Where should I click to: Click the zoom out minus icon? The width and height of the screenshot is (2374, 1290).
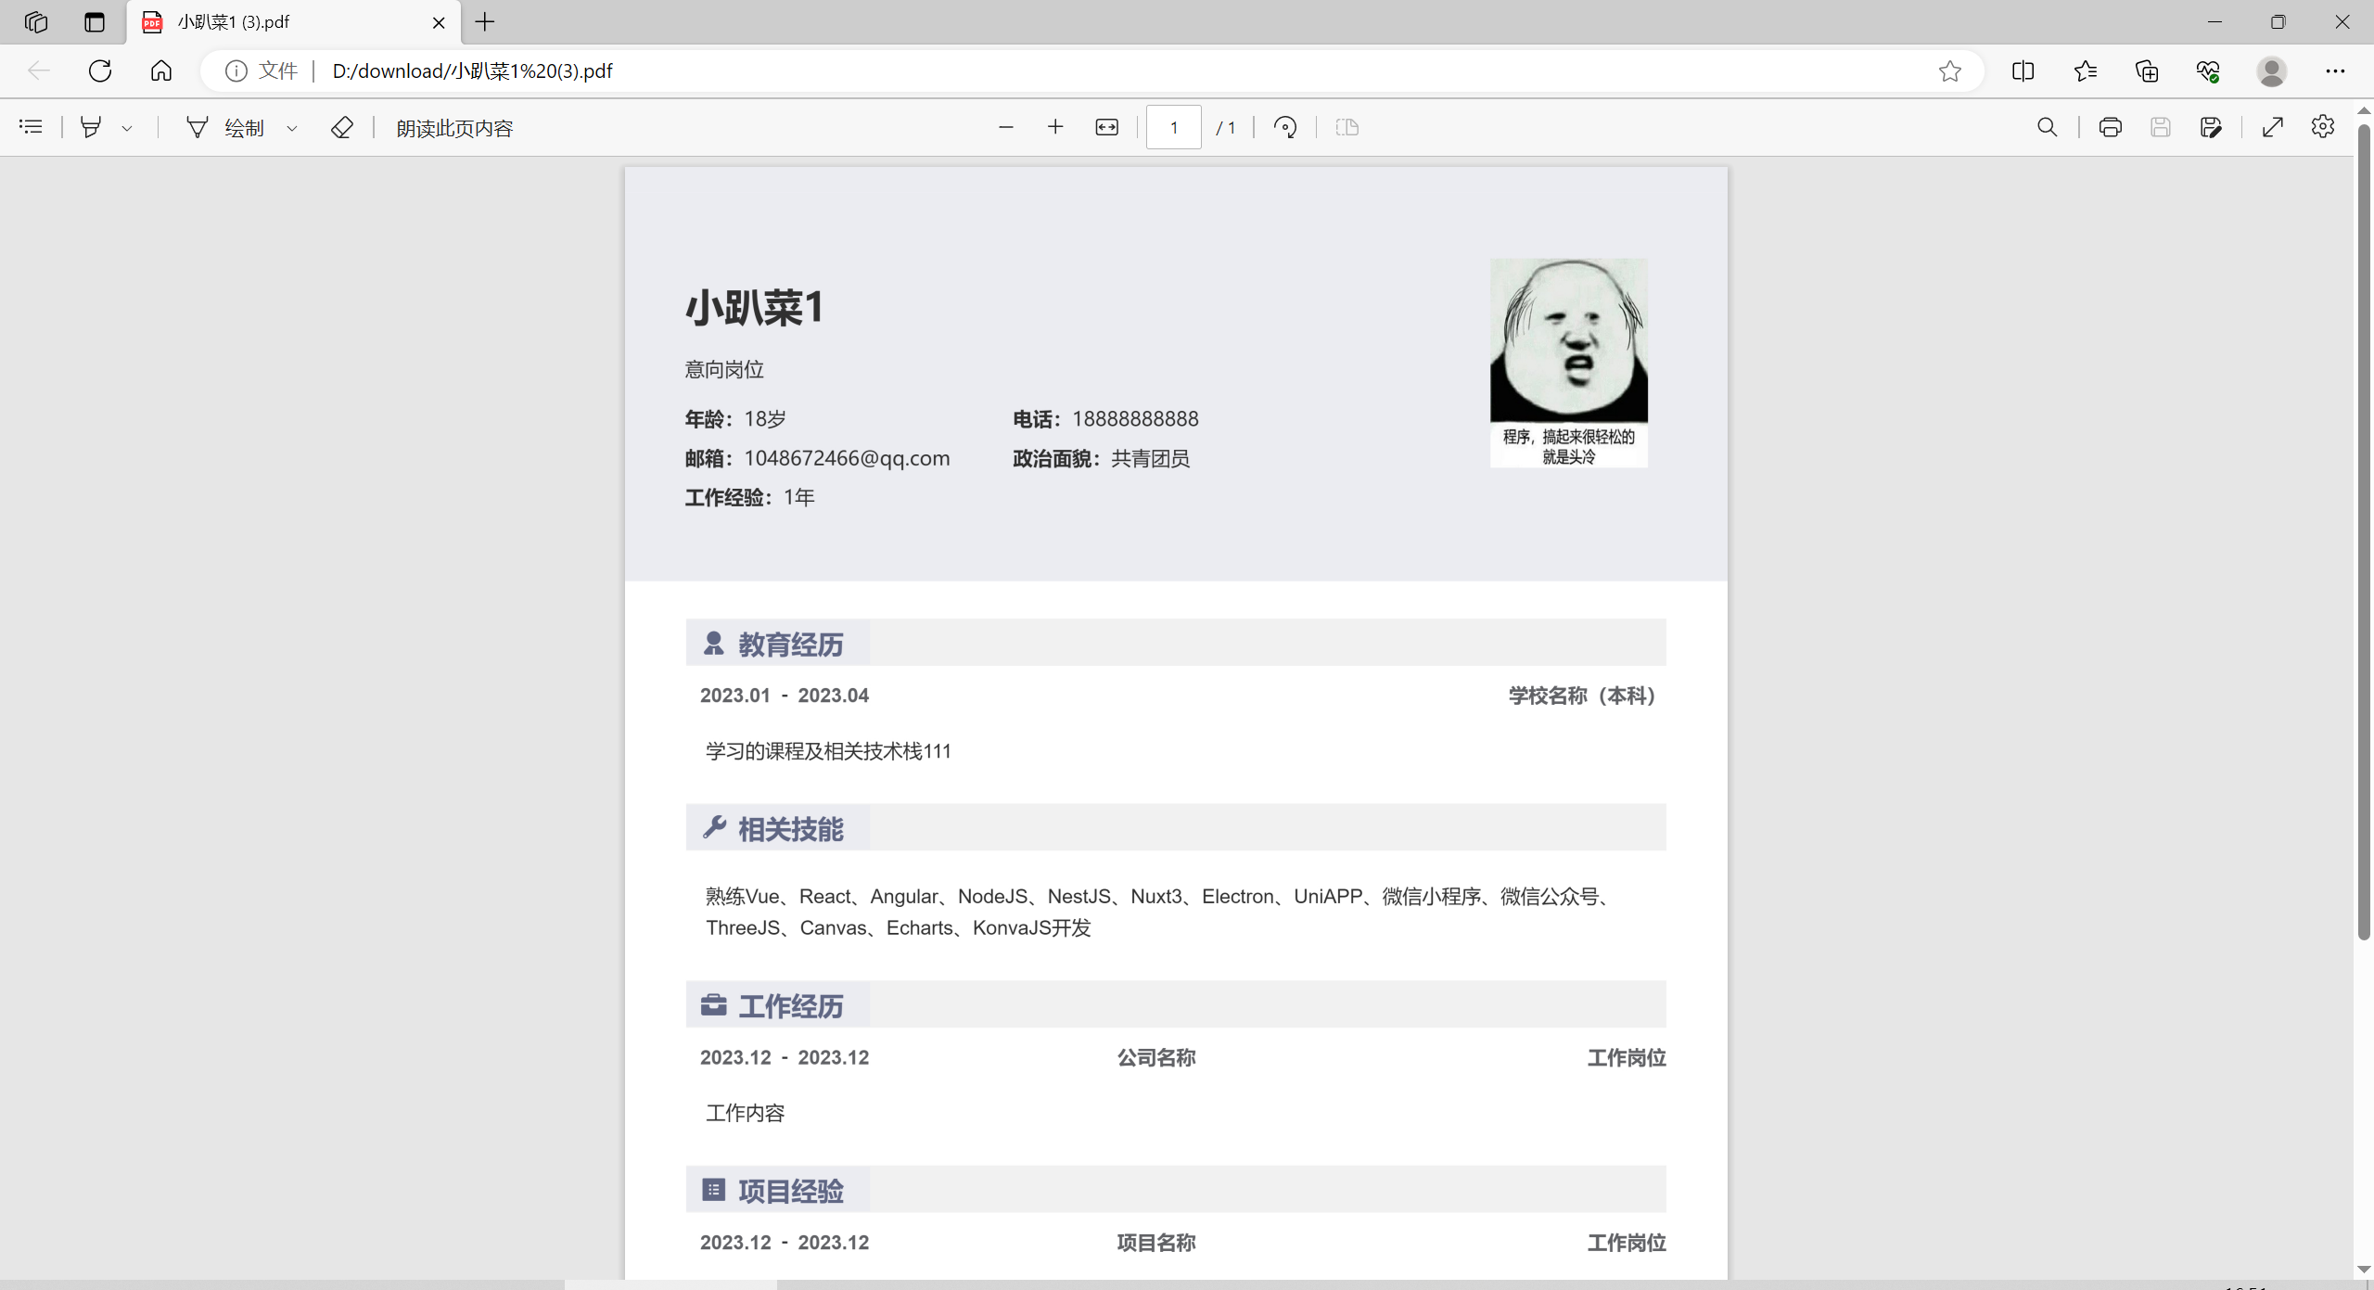tap(1006, 127)
